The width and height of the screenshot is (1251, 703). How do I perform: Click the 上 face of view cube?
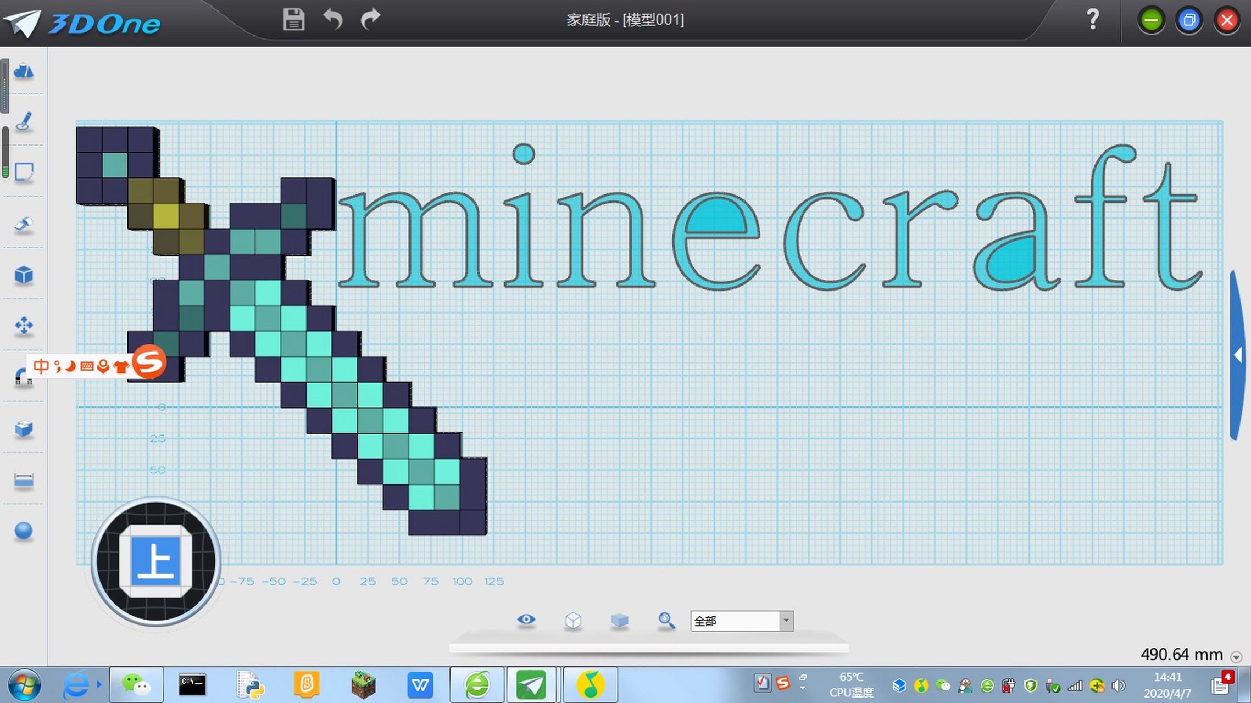point(156,561)
